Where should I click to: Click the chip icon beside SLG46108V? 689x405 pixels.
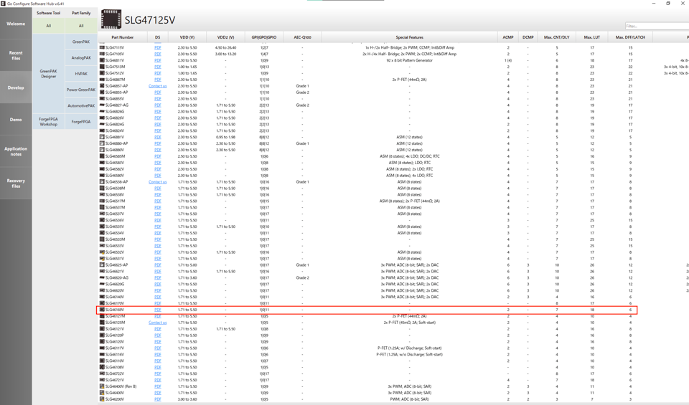(x=102, y=367)
